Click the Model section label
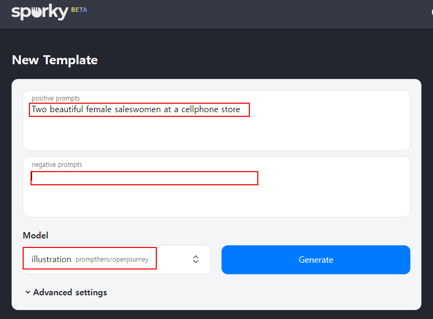Viewport: 433px width, 319px height. coord(36,235)
